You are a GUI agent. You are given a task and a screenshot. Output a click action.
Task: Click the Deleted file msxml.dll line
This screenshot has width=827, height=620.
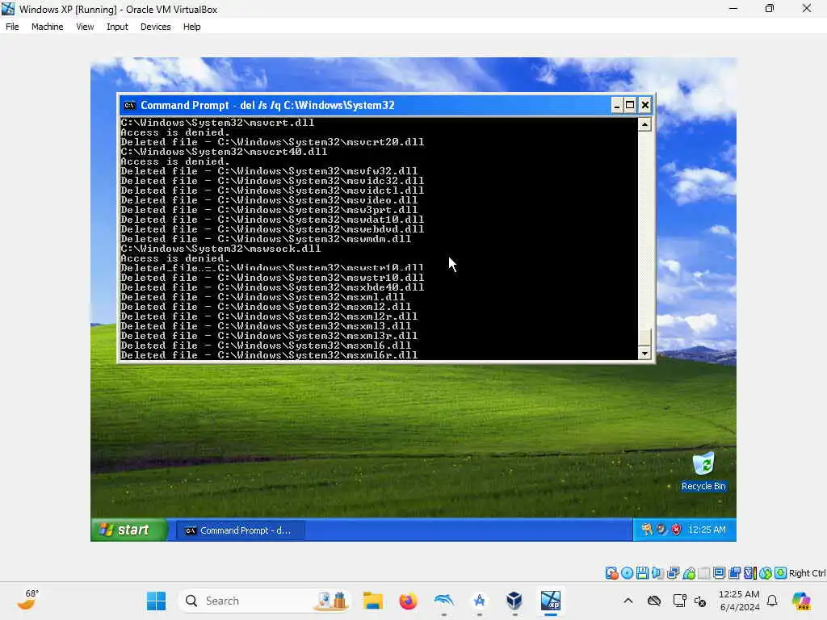pyautogui.click(x=262, y=297)
